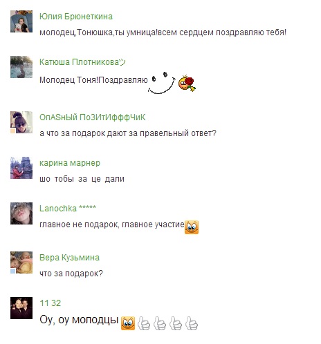Click the rose smiley emoticon
321x344 pixels.
[187, 83]
